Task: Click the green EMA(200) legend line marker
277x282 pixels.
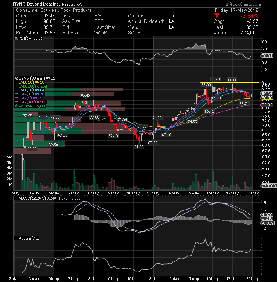Action: coord(16,86)
